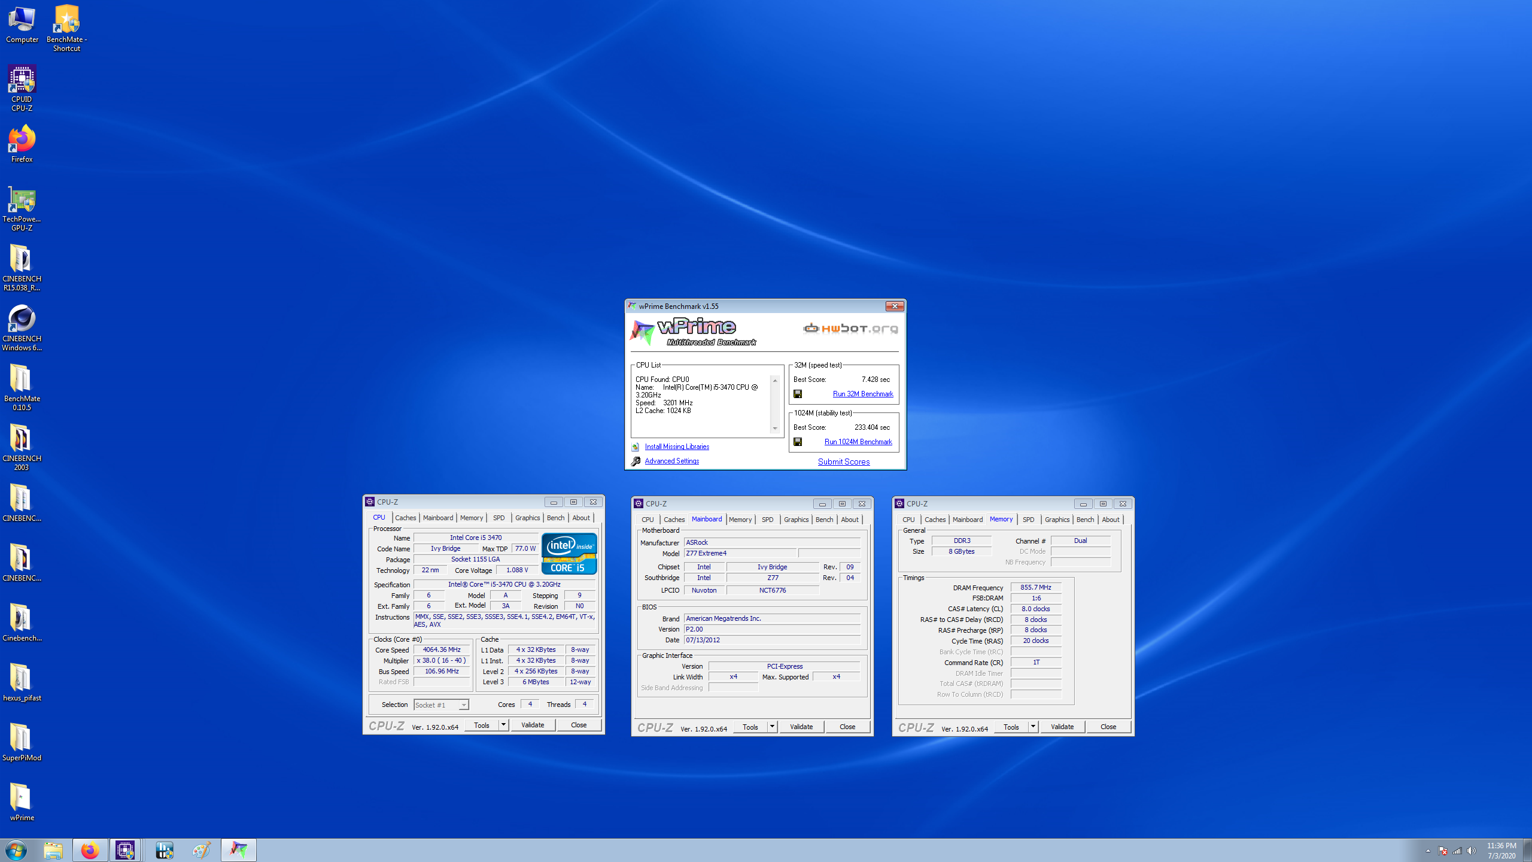Open the Paint taskbar icon
Viewport: 1532px width, 862px height.
point(202,850)
